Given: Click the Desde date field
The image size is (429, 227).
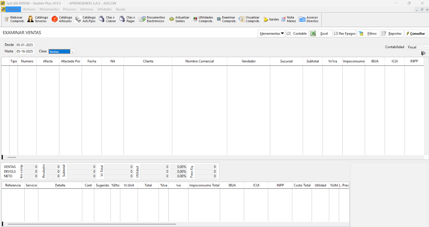Looking at the screenshot, I should [25, 45].
